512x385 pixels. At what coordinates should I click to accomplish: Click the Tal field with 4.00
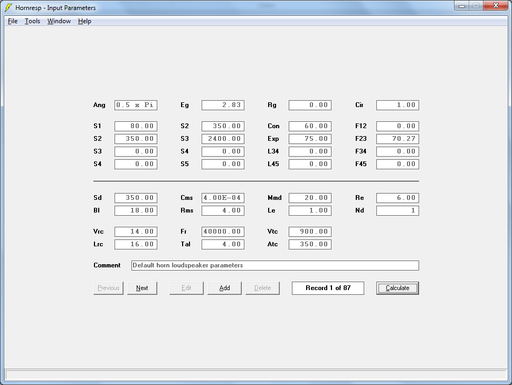point(223,244)
